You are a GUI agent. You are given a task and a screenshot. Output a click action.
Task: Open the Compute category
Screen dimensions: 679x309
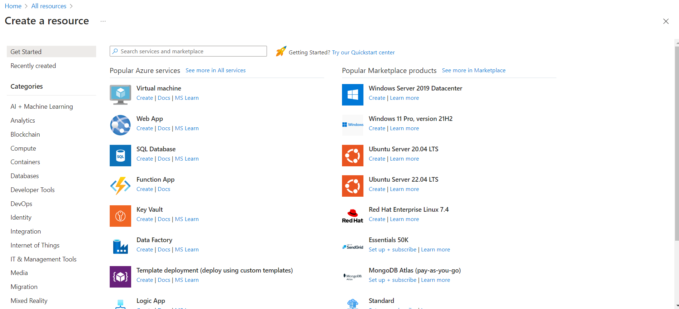23,148
